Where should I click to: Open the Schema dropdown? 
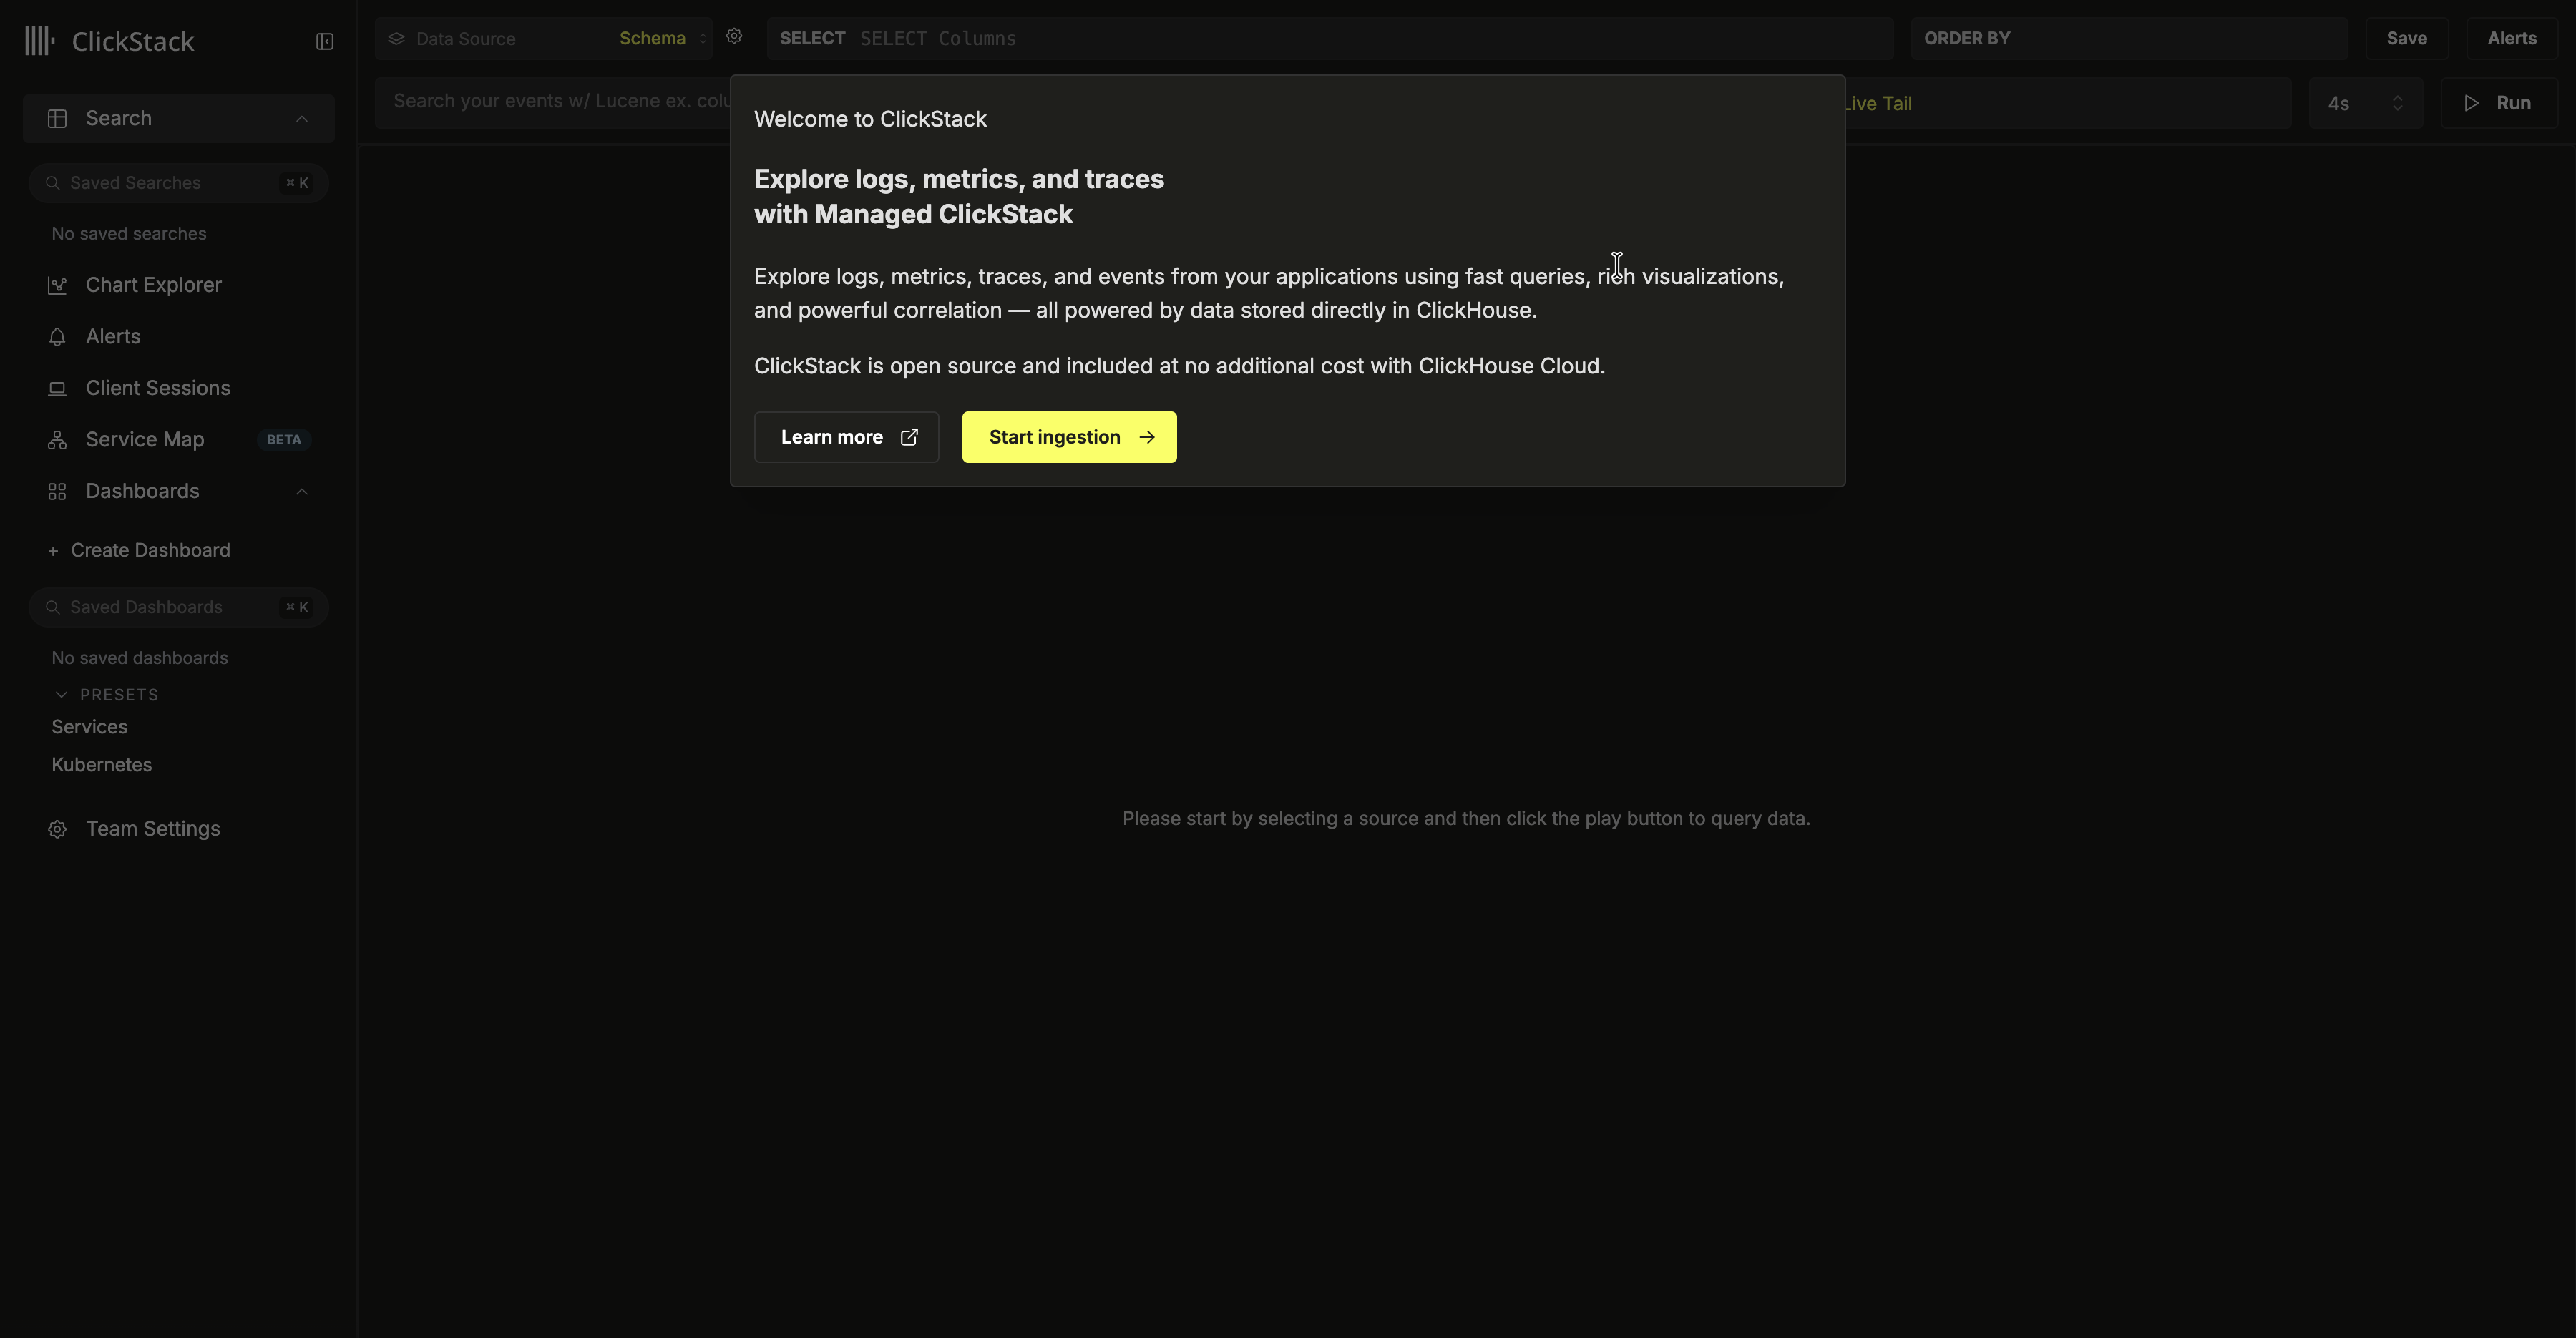click(x=660, y=38)
